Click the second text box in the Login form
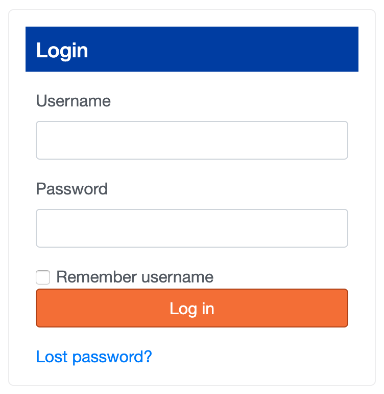This screenshot has height=394, width=384. click(x=191, y=228)
